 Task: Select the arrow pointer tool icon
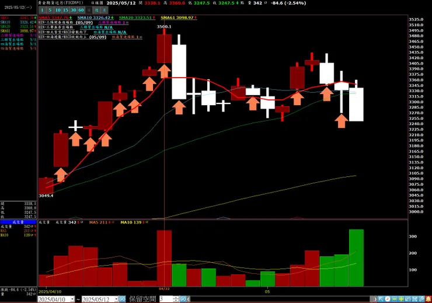[381, 299]
